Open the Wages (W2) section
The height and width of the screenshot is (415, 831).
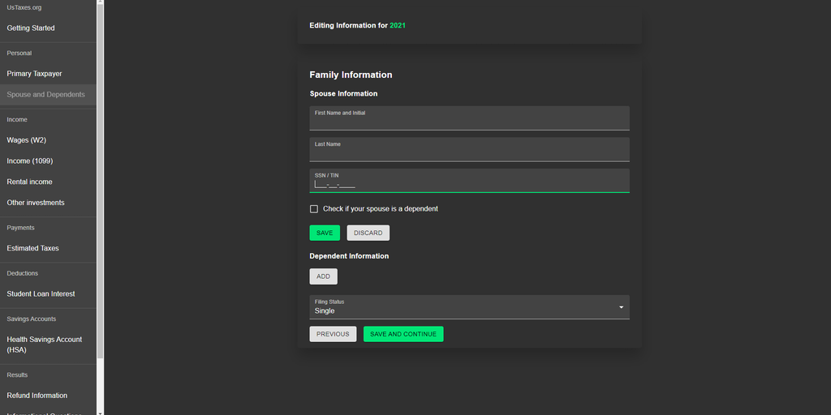(27, 140)
